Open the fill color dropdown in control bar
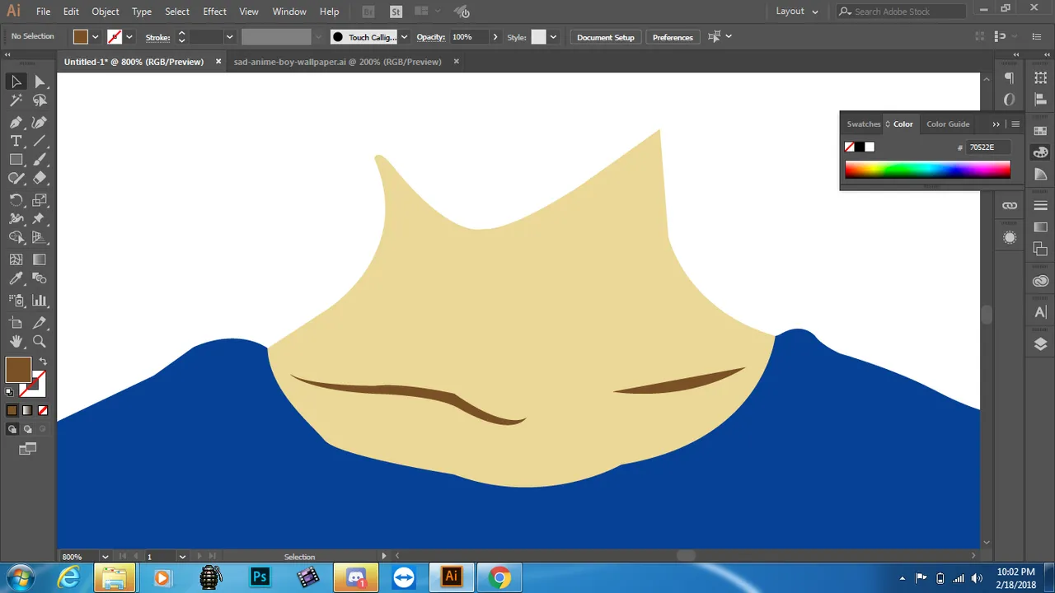 click(x=96, y=37)
